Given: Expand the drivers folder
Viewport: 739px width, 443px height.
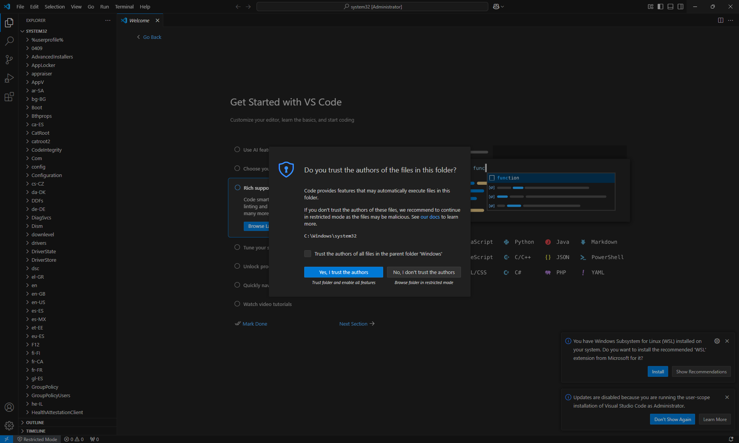Looking at the screenshot, I should point(67,243).
